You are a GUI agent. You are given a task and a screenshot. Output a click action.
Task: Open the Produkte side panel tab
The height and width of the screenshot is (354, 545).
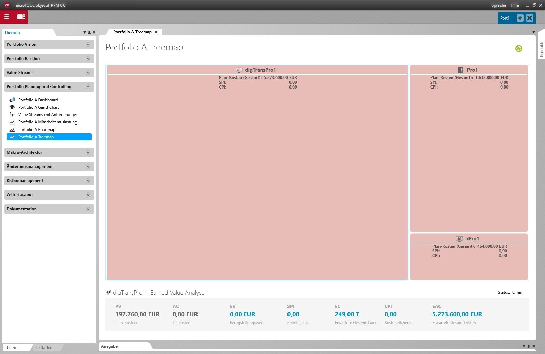pyautogui.click(x=541, y=48)
